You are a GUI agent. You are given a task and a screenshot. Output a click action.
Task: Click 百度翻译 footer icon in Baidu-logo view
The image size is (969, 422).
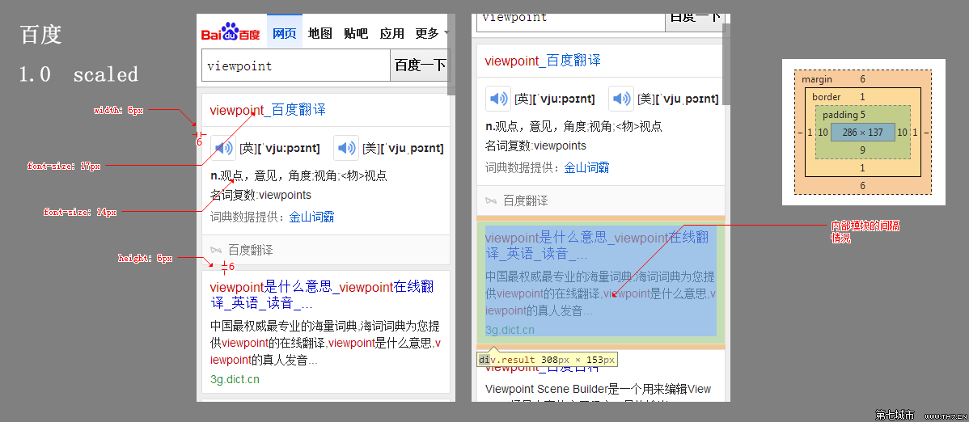point(216,251)
